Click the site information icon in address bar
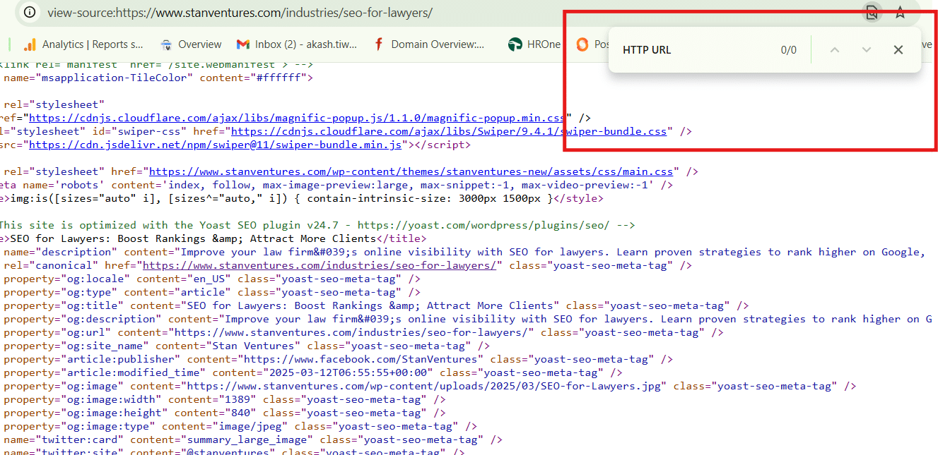This screenshot has height=455, width=938. point(29,13)
